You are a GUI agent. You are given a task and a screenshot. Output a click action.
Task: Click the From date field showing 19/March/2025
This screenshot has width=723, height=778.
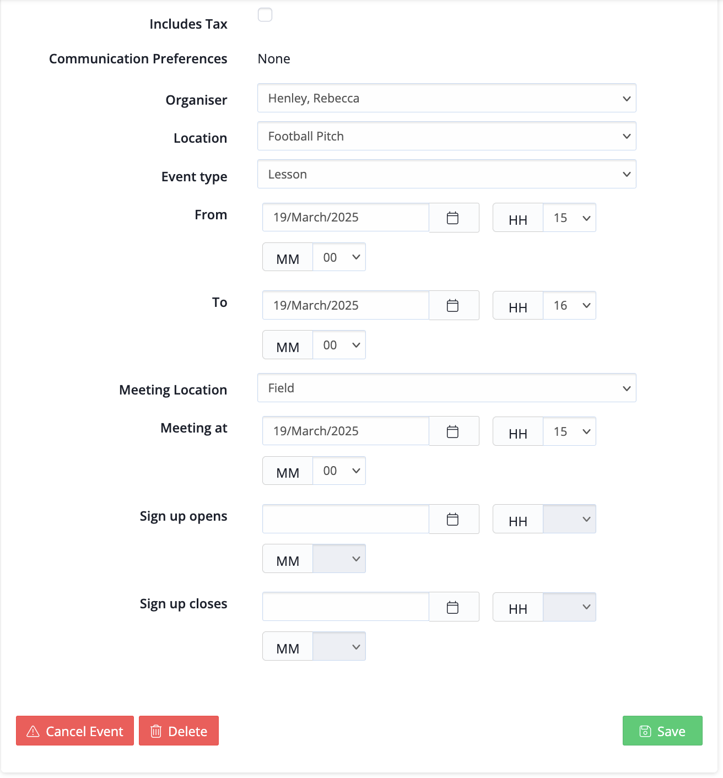[x=346, y=218]
